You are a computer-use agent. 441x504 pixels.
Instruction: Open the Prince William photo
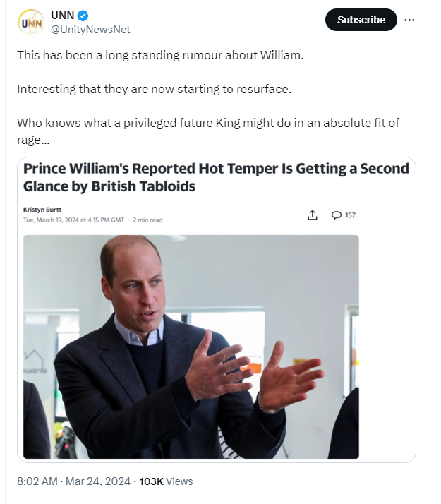click(x=191, y=346)
